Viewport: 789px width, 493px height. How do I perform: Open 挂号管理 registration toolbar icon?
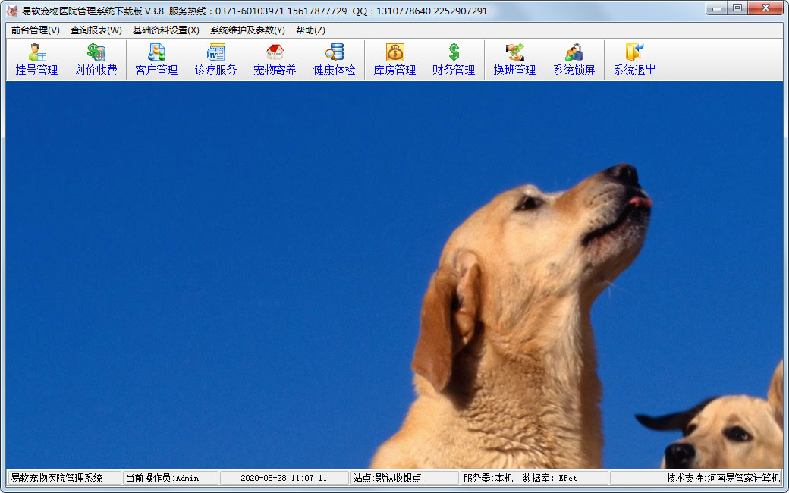[x=36, y=60]
